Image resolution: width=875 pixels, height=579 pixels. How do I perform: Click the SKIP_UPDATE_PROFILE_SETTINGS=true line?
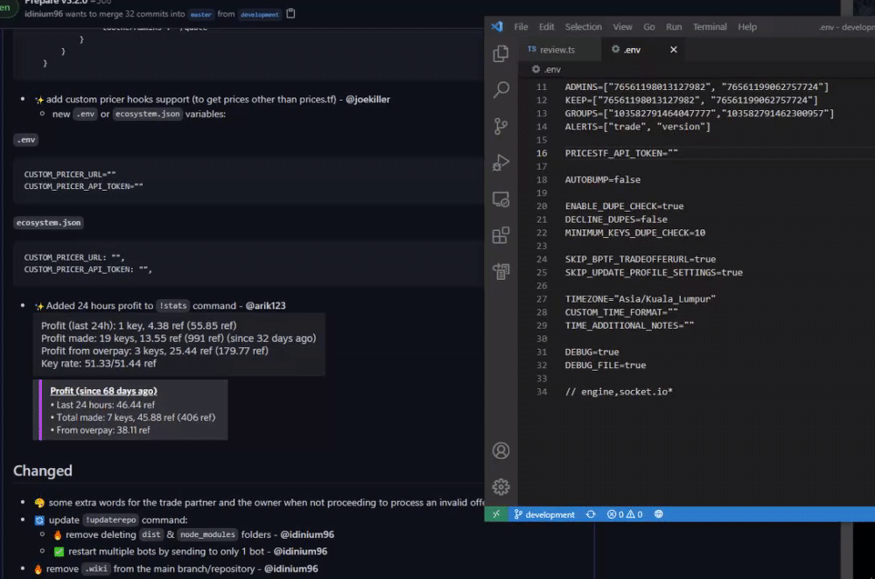coord(654,272)
